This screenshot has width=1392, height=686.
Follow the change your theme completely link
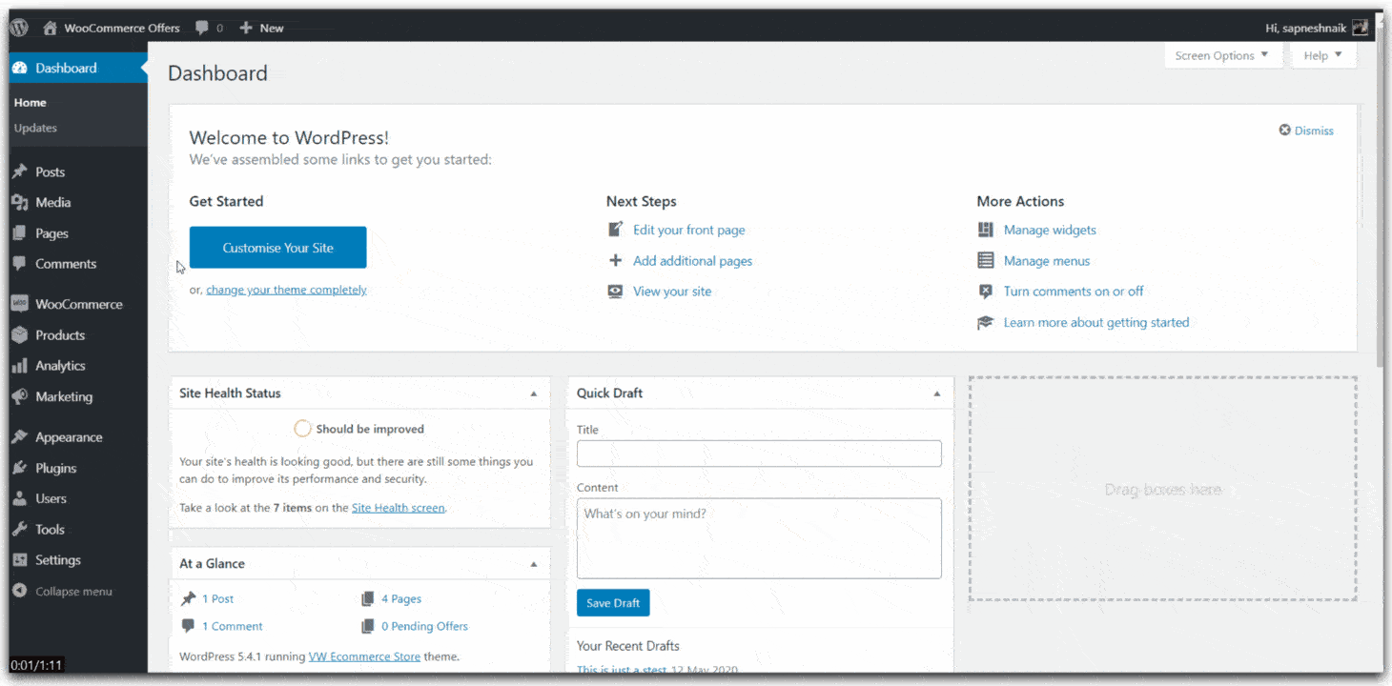[x=286, y=290]
